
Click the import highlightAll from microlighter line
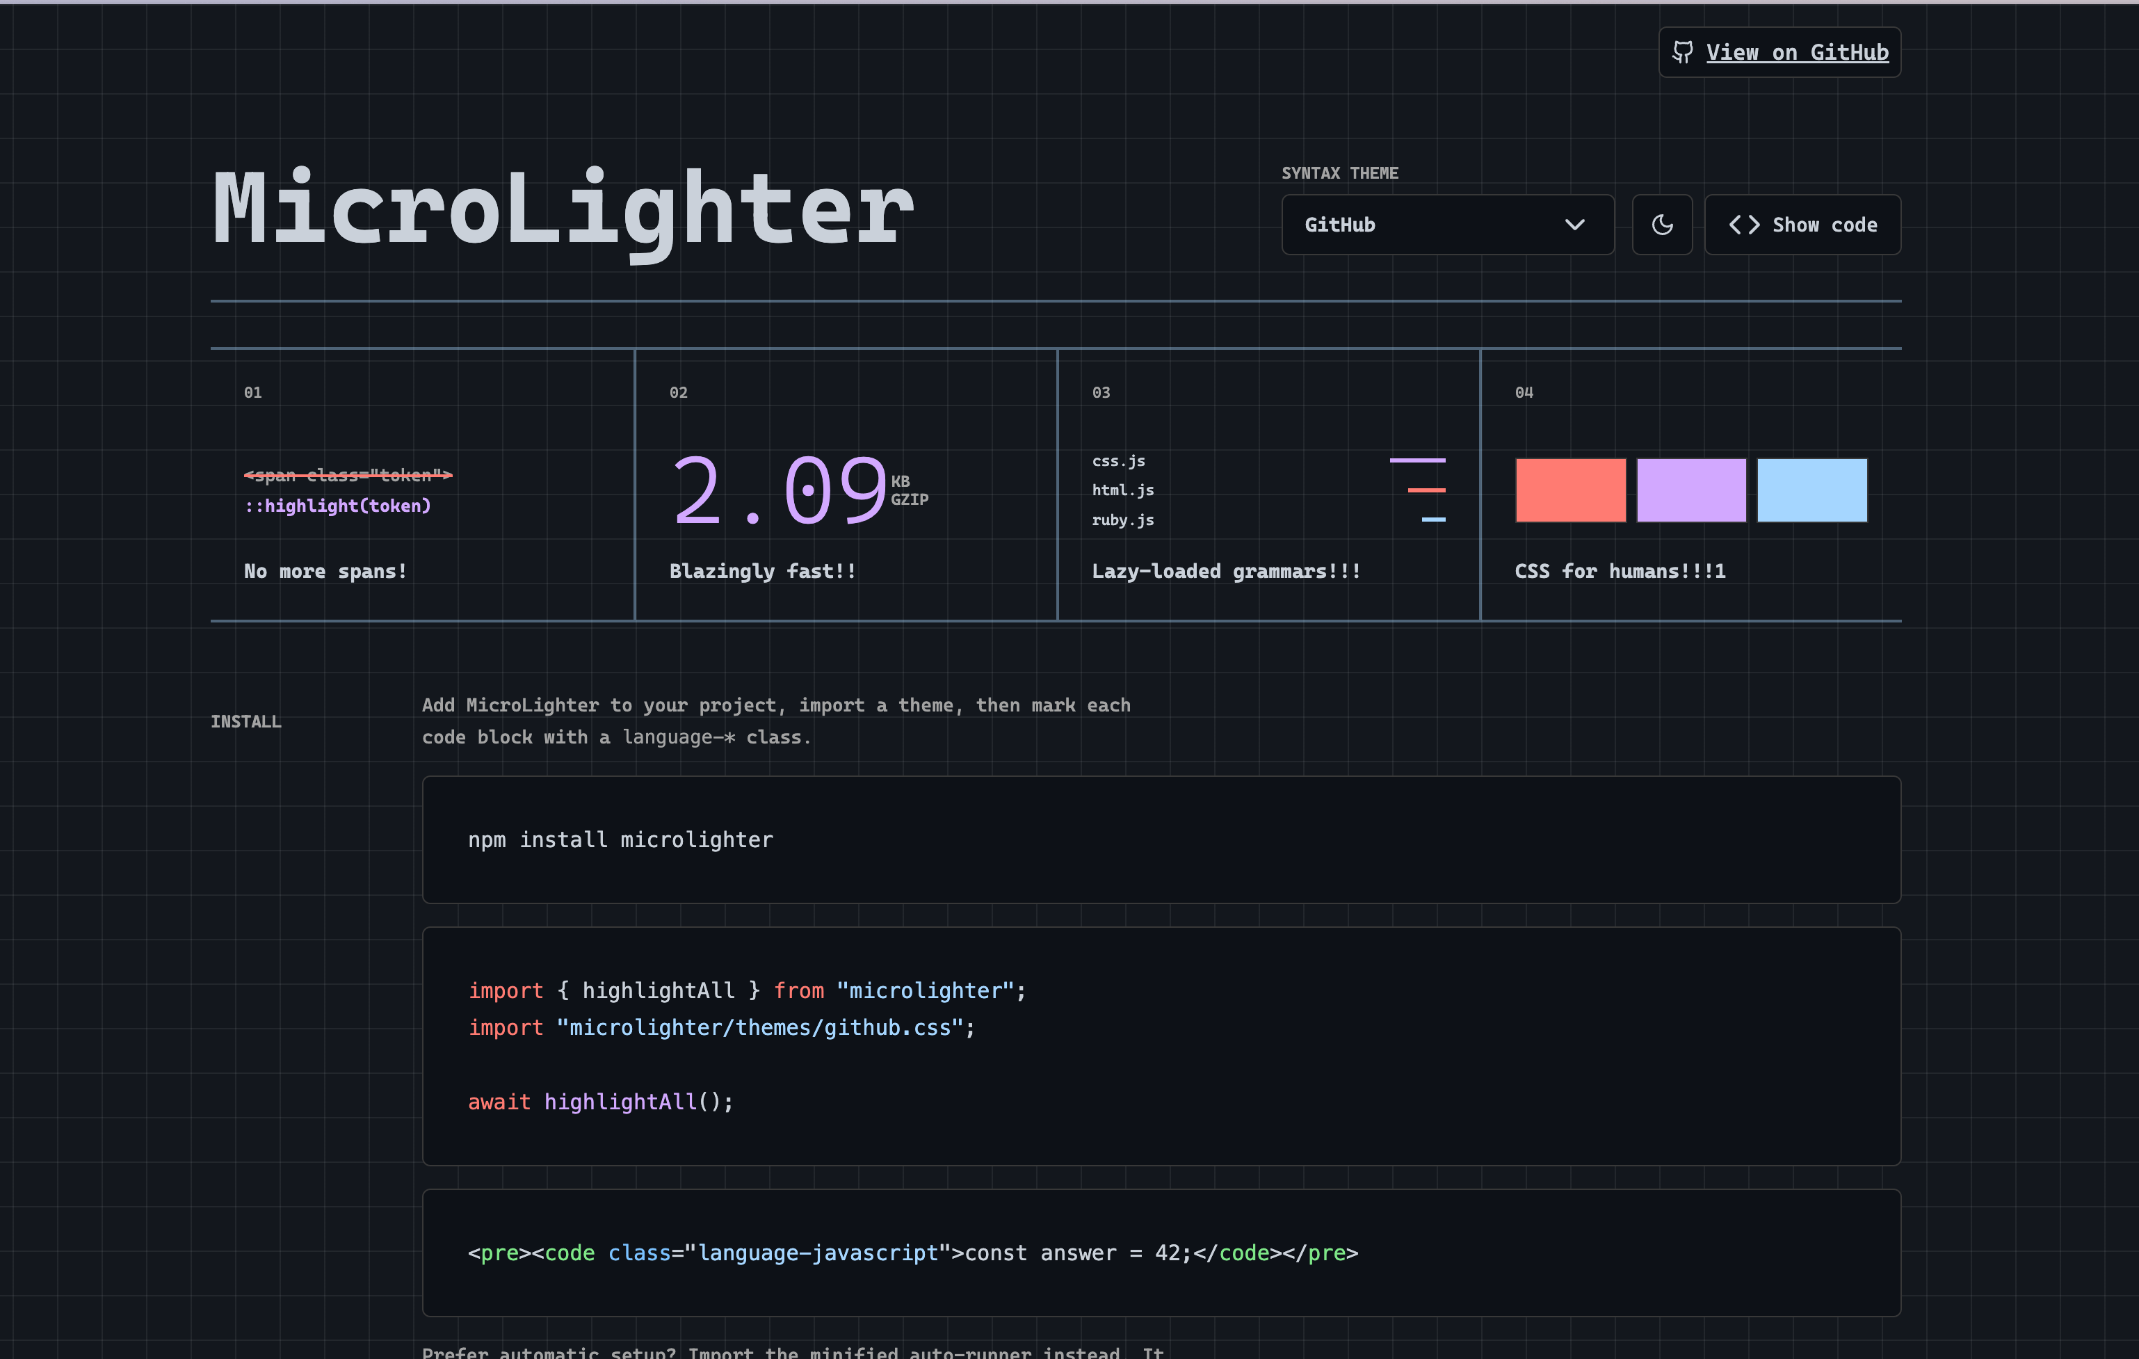747,990
